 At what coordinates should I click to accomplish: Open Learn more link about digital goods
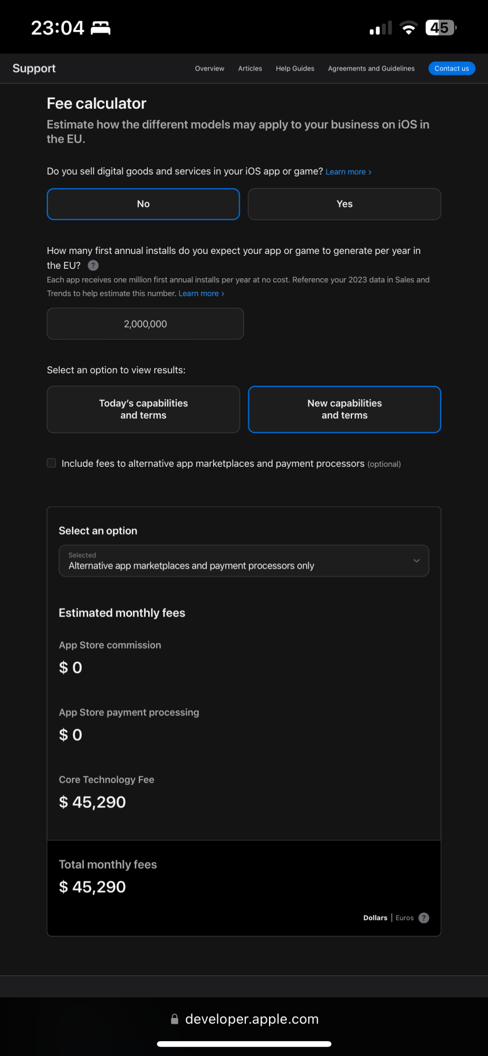pos(348,172)
